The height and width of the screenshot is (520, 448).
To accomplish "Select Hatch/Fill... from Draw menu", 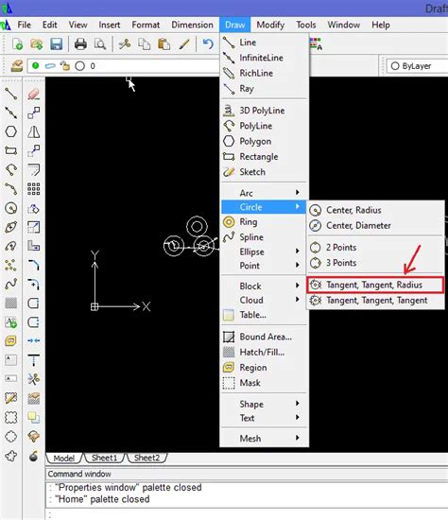I will click(264, 353).
